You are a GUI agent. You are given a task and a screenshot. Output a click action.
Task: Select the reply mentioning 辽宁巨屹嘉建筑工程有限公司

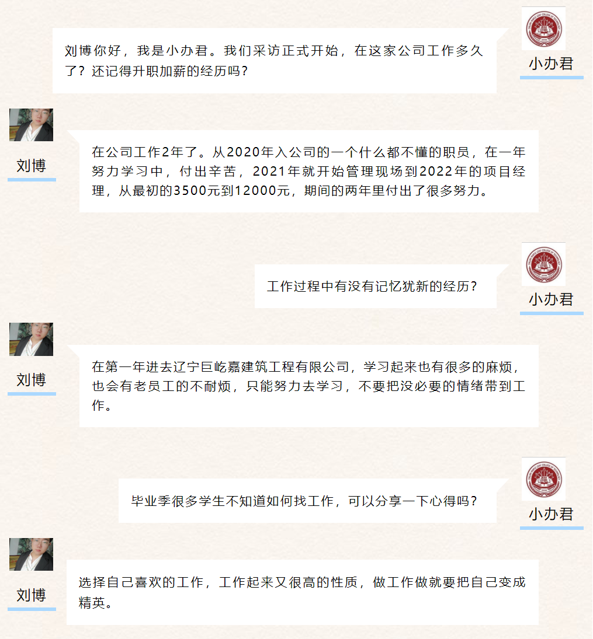309,386
